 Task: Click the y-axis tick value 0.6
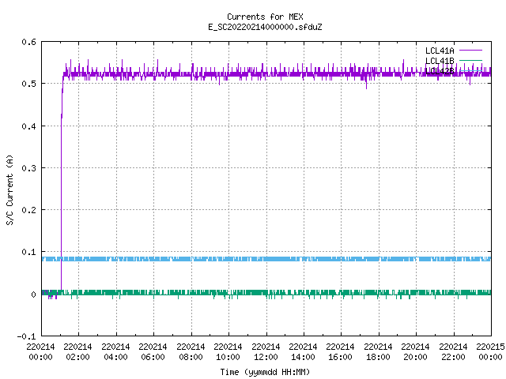coord(28,42)
